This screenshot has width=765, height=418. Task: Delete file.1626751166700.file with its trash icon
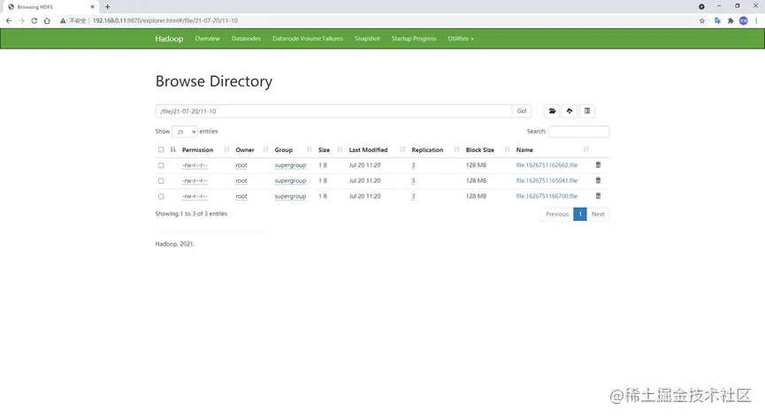[598, 196]
